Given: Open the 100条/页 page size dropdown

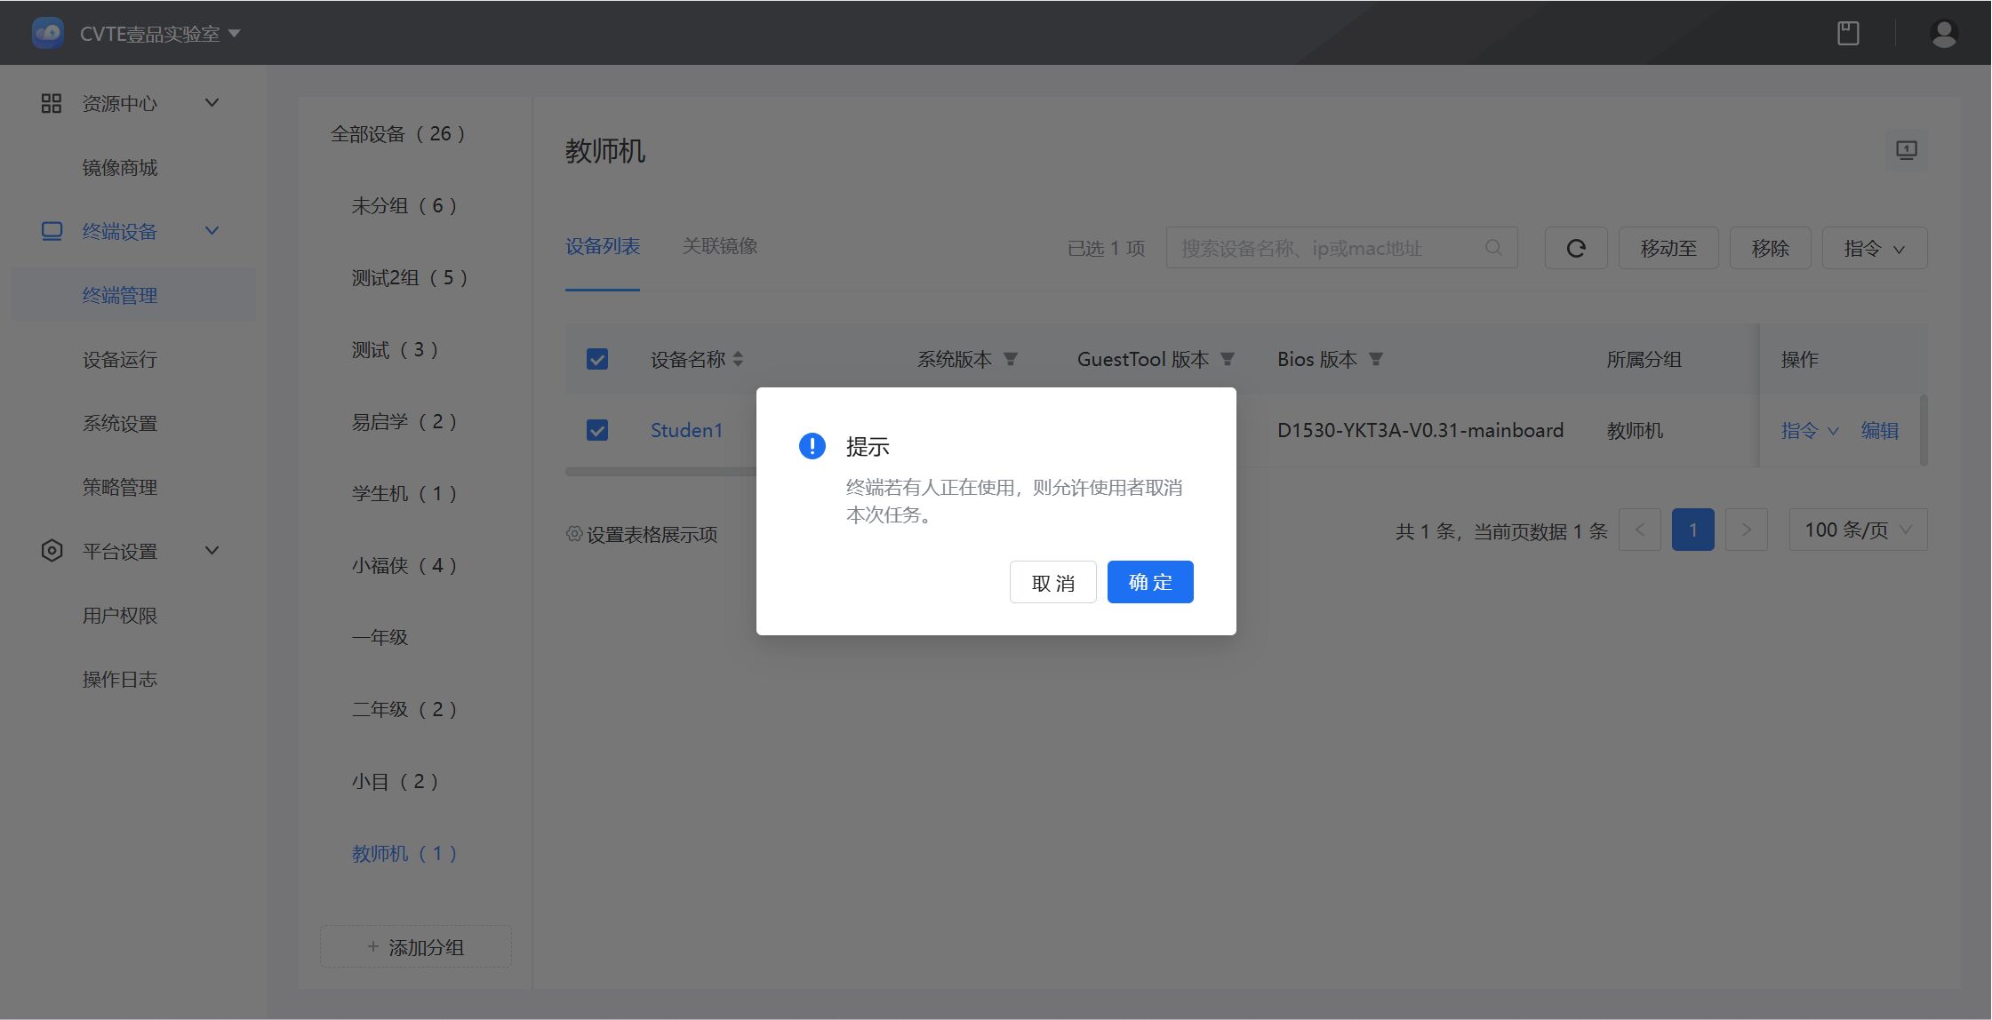Looking at the screenshot, I should [x=1858, y=529].
